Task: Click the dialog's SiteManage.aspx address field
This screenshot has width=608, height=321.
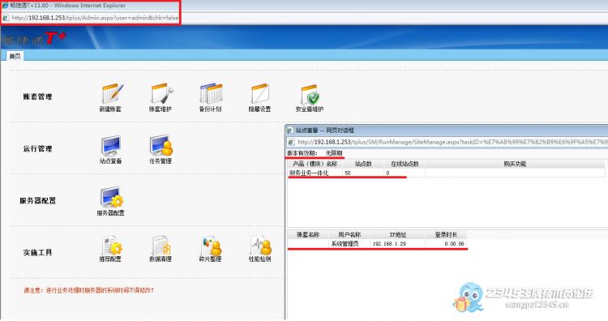Action: click(x=452, y=143)
